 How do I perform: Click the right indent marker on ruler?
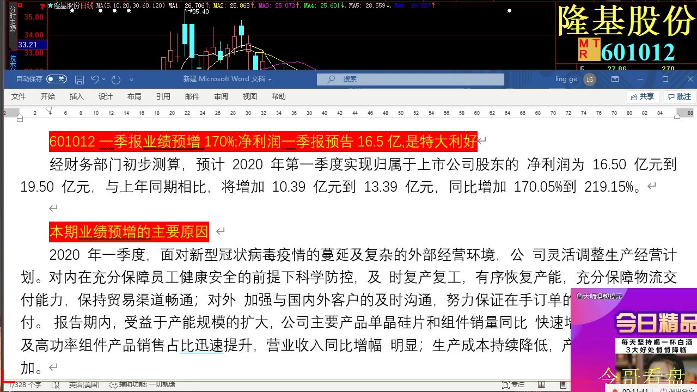coord(677,116)
